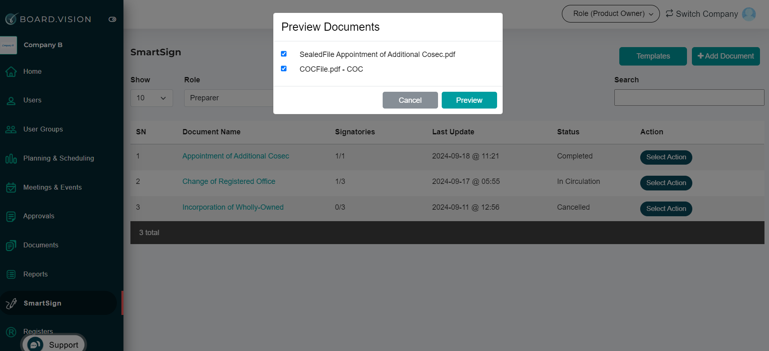This screenshot has width=769, height=351.
Task: Click the Switch Company arrows icon
Action: tap(669, 14)
